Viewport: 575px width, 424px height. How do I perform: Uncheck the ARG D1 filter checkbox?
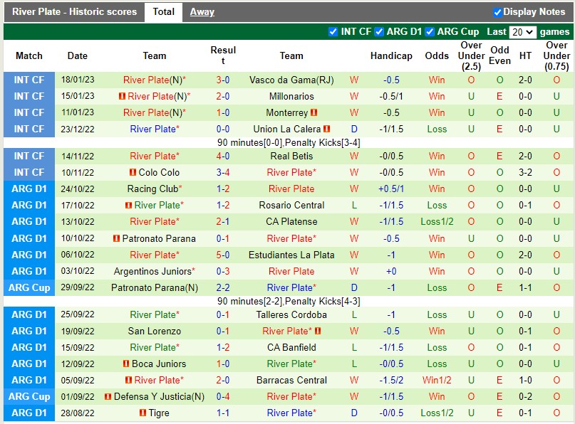point(379,32)
